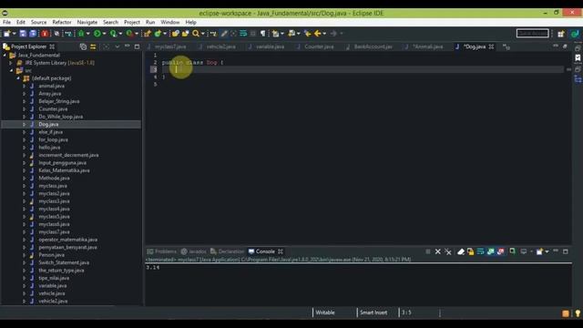The height and width of the screenshot is (328, 583).
Task: Select Person.java in Project Explorer
Action: click(51, 255)
